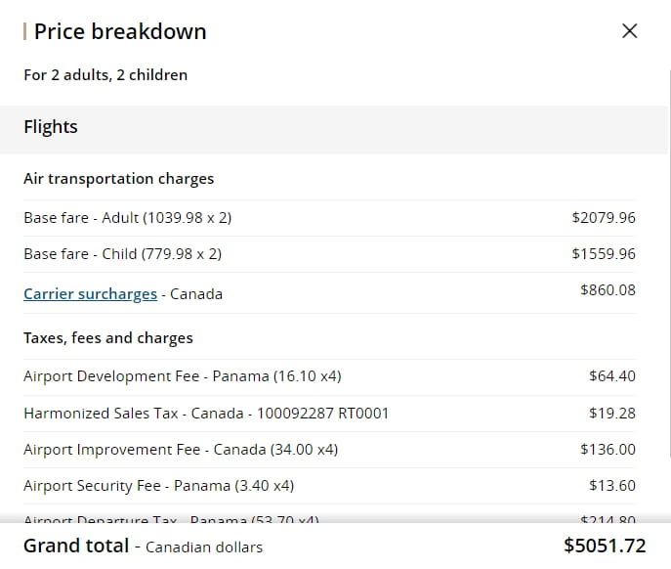Click the Flights section header
The height and width of the screenshot is (569, 671).
[51, 127]
